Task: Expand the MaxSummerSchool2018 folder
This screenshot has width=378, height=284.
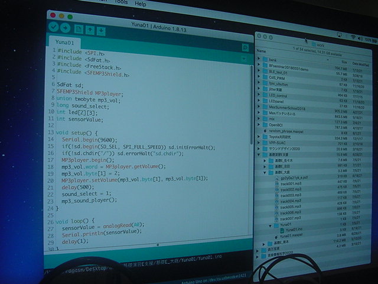Action: (259, 106)
